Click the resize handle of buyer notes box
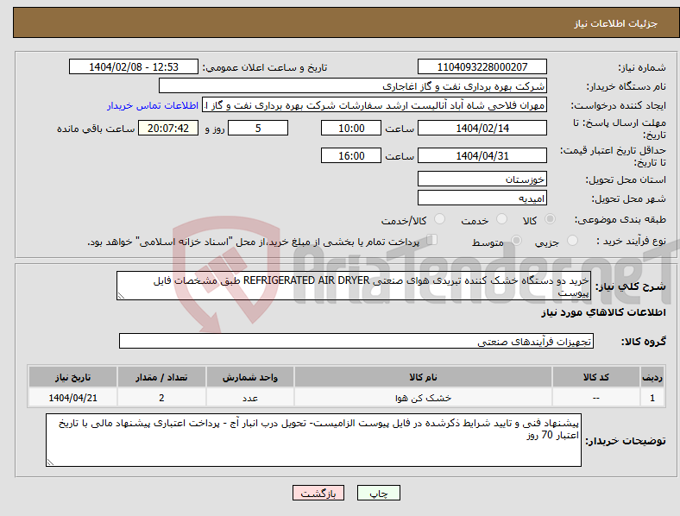The width and height of the screenshot is (680, 516). (50, 463)
